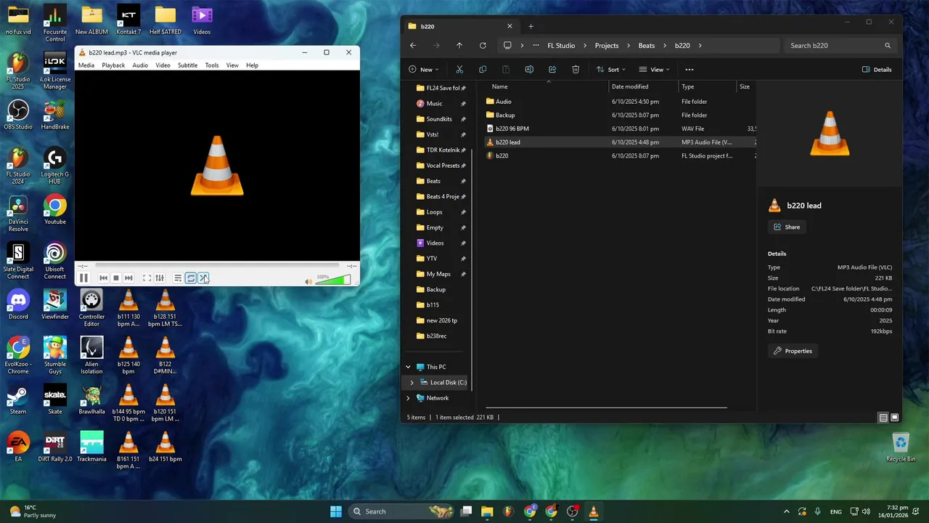Image resolution: width=929 pixels, height=523 pixels.
Task: Open VLC Tools menu
Action: [x=212, y=65]
